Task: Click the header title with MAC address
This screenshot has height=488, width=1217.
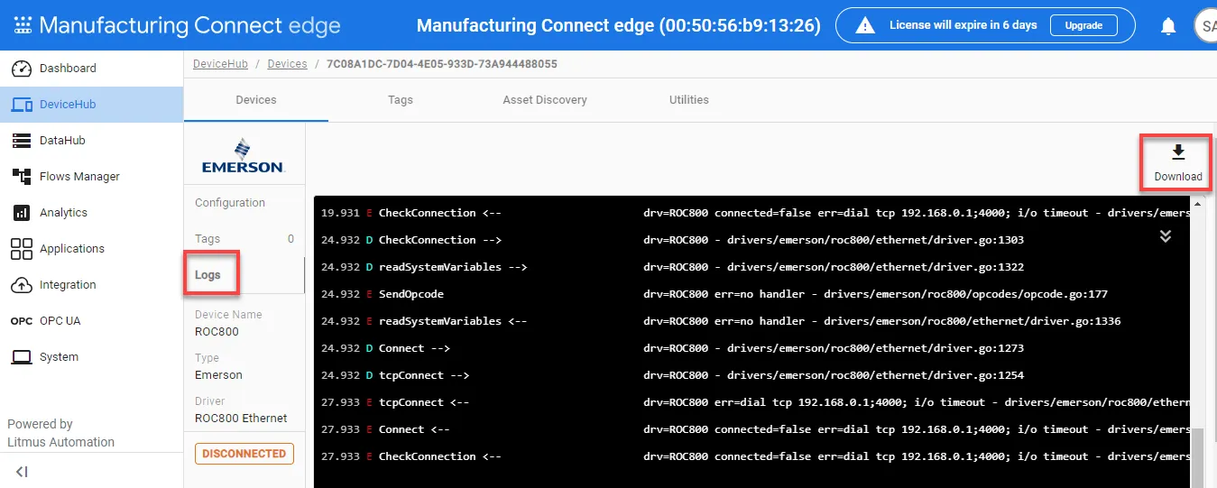Action: coord(619,25)
